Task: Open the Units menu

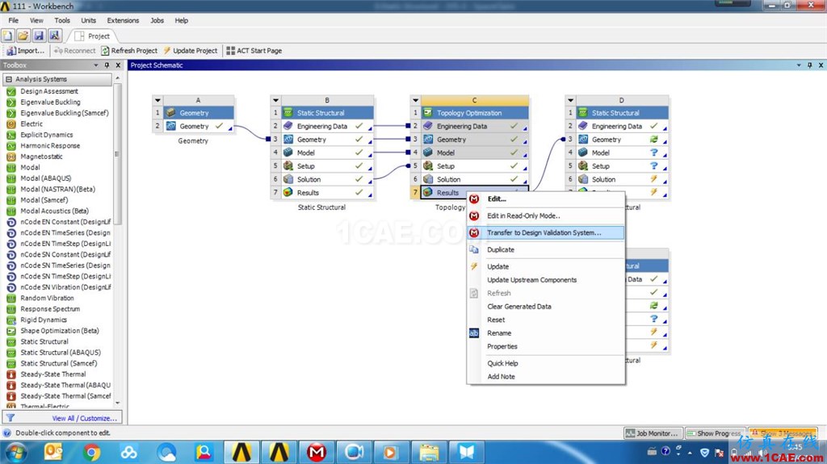Action: tap(88, 20)
